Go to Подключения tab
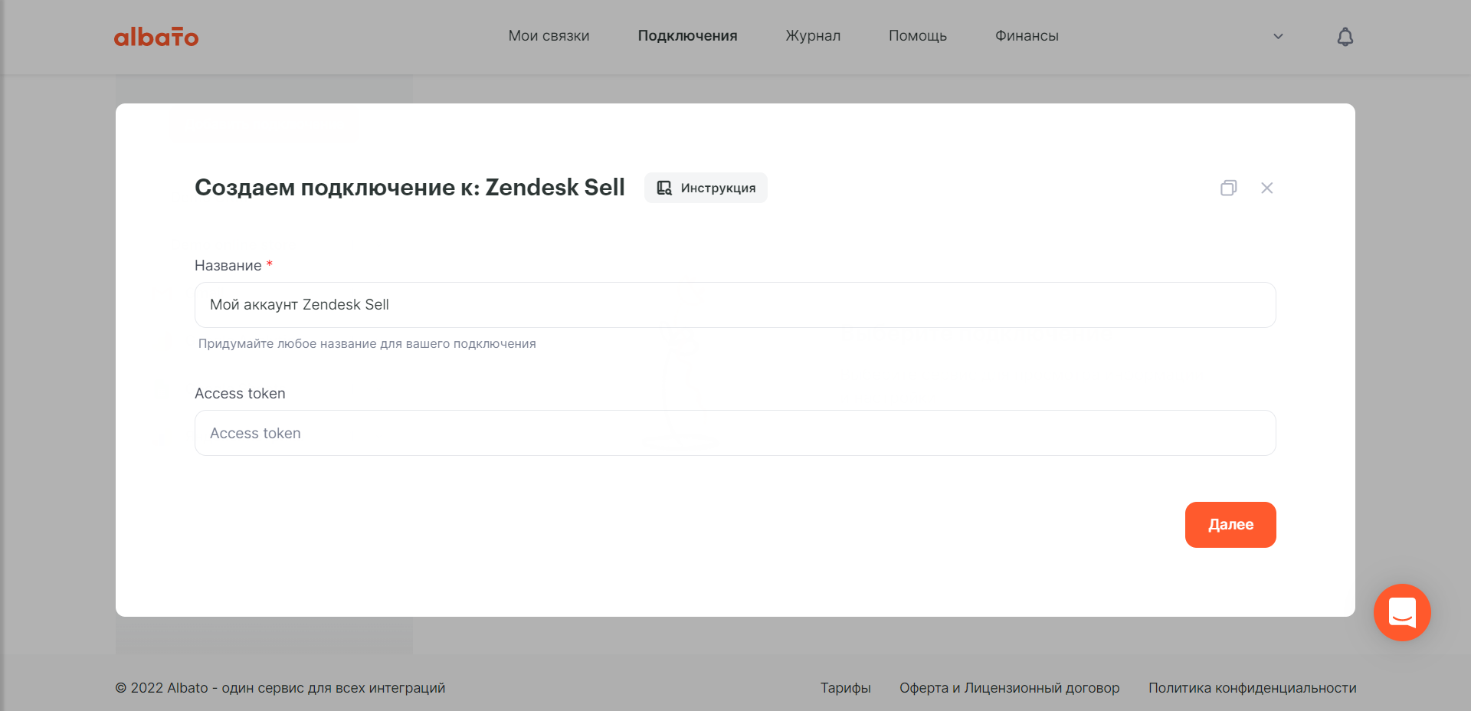Viewport: 1471px width, 711px height. tap(687, 36)
